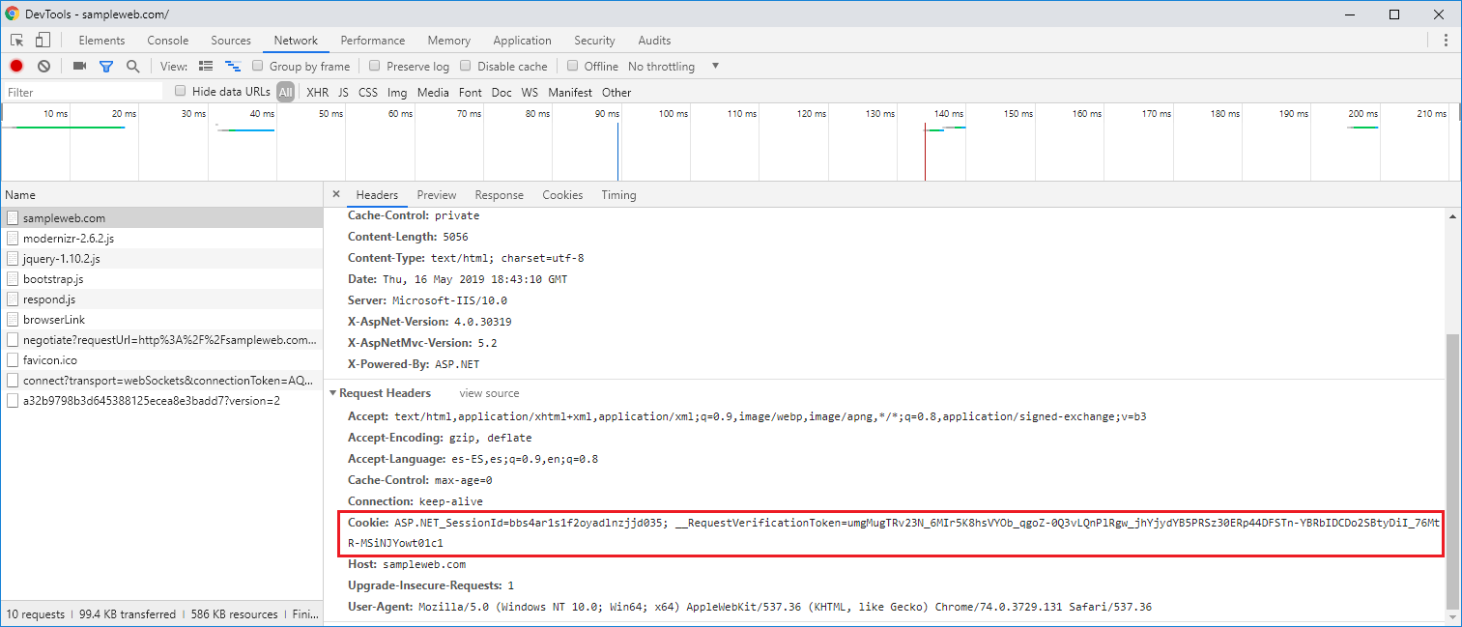Viewport: 1462px width, 627px height.
Task: Enable Group by frame checkbox
Action: pos(258,66)
